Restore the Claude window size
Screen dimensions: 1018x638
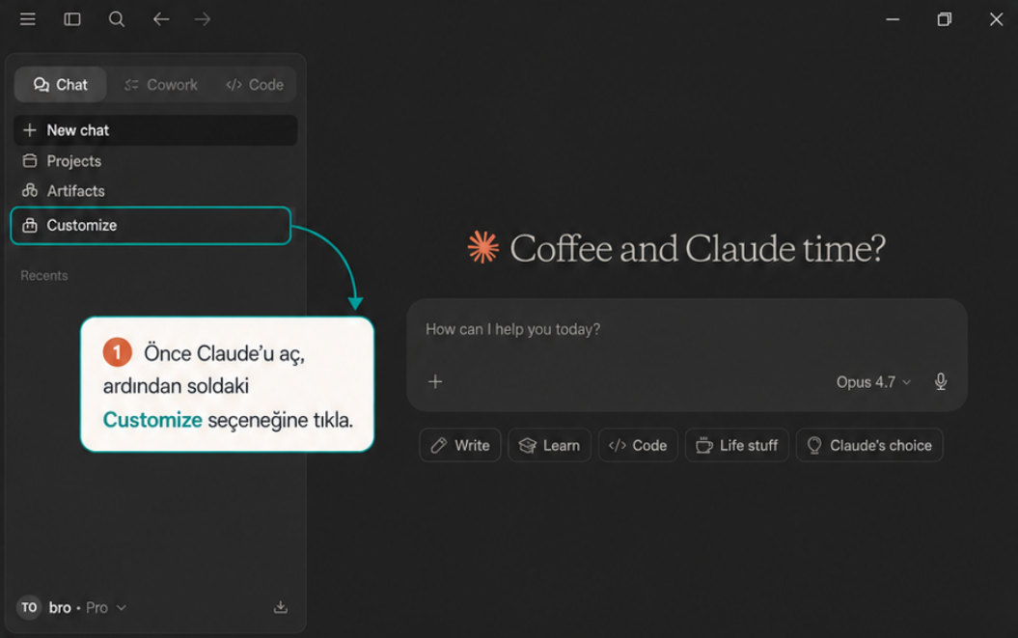click(x=944, y=19)
